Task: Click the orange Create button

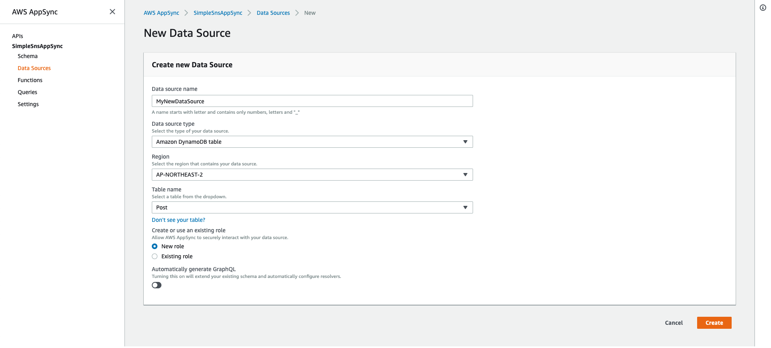Action: (714, 323)
